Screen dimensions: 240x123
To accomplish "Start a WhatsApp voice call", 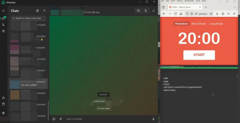I will coord(146,11).
